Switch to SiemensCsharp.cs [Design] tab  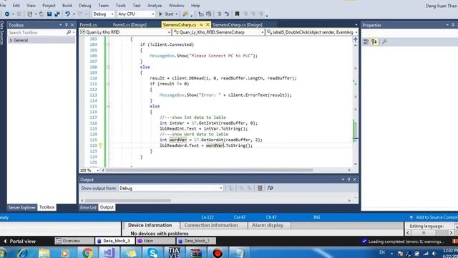(x=237, y=25)
